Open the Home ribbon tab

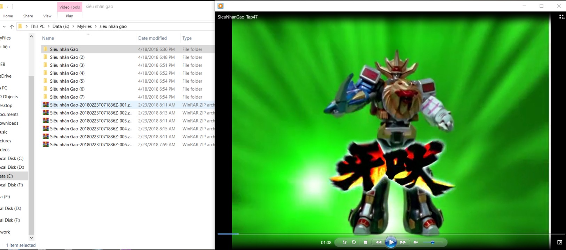pyautogui.click(x=8, y=16)
